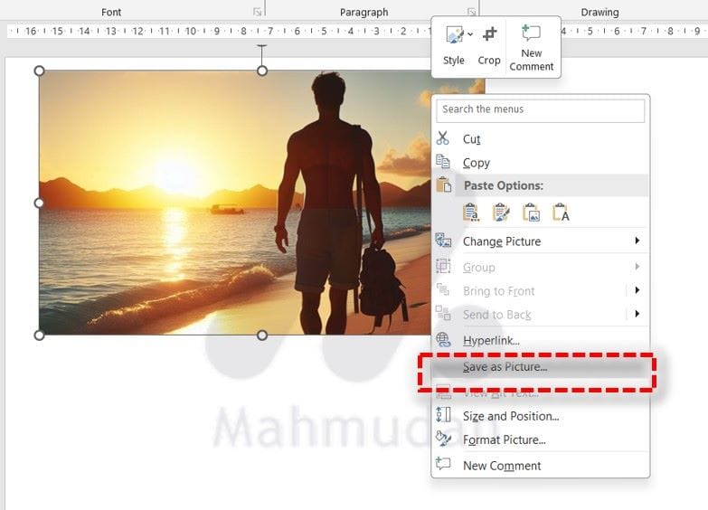Click the Crop icon in mini toolbar
The image size is (708, 510).
489,36
